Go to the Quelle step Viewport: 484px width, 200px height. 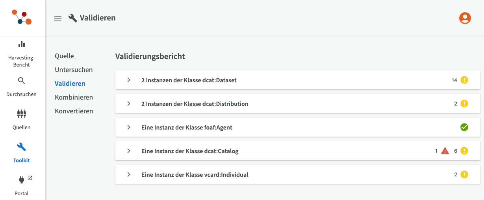click(64, 56)
